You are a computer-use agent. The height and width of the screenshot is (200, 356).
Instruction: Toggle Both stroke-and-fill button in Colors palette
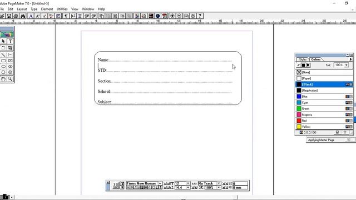(308, 65)
